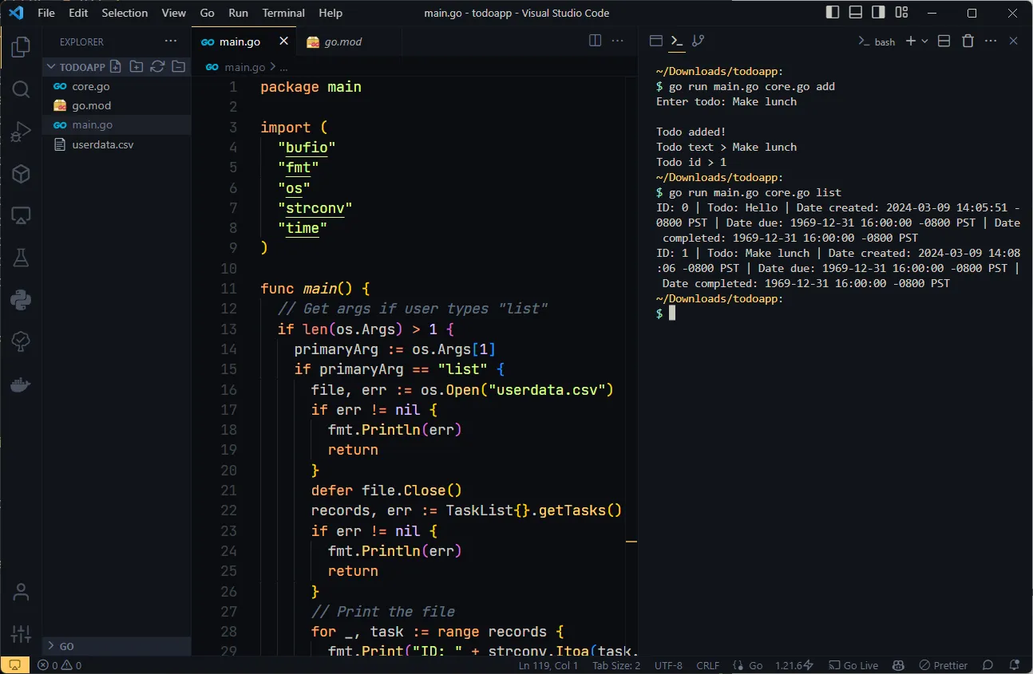The image size is (1033, 674).
Task: Switch to the terminal prompt panel tab
Action: click(677, 41)
